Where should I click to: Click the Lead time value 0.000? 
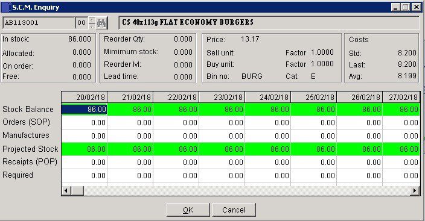183,77
